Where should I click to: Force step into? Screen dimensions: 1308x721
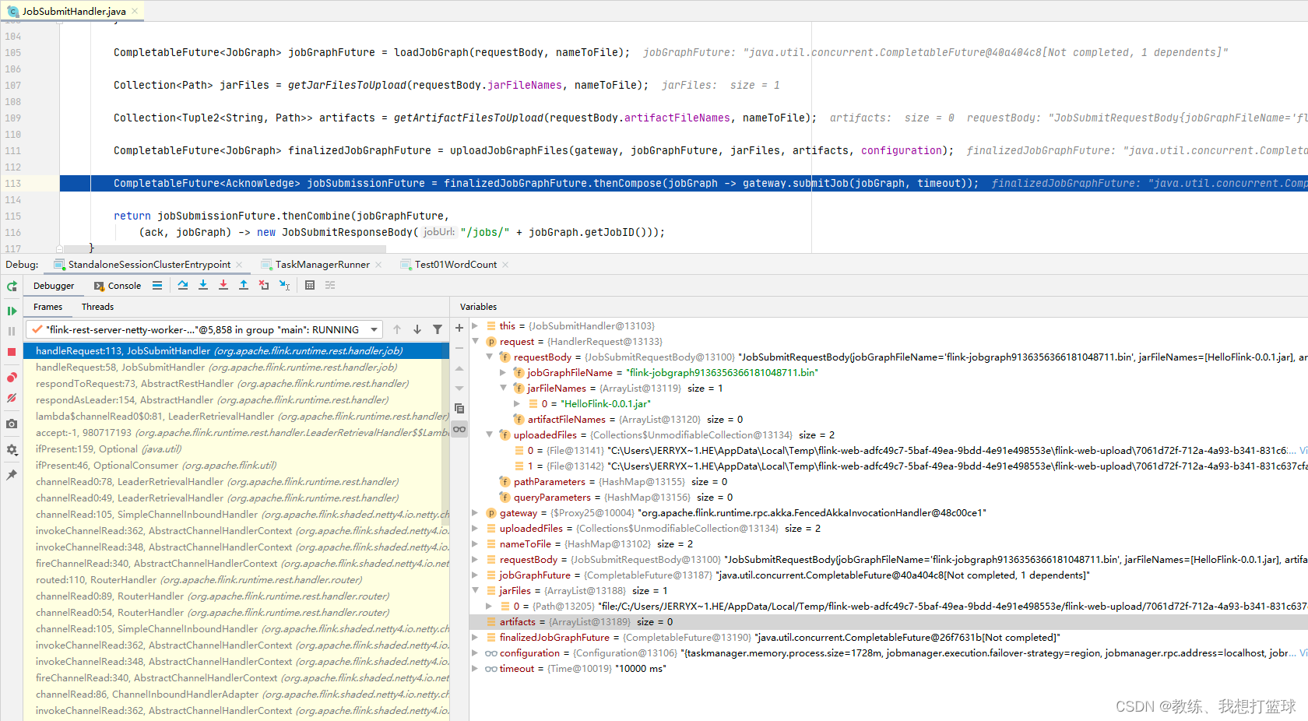[x=223, y=285]
